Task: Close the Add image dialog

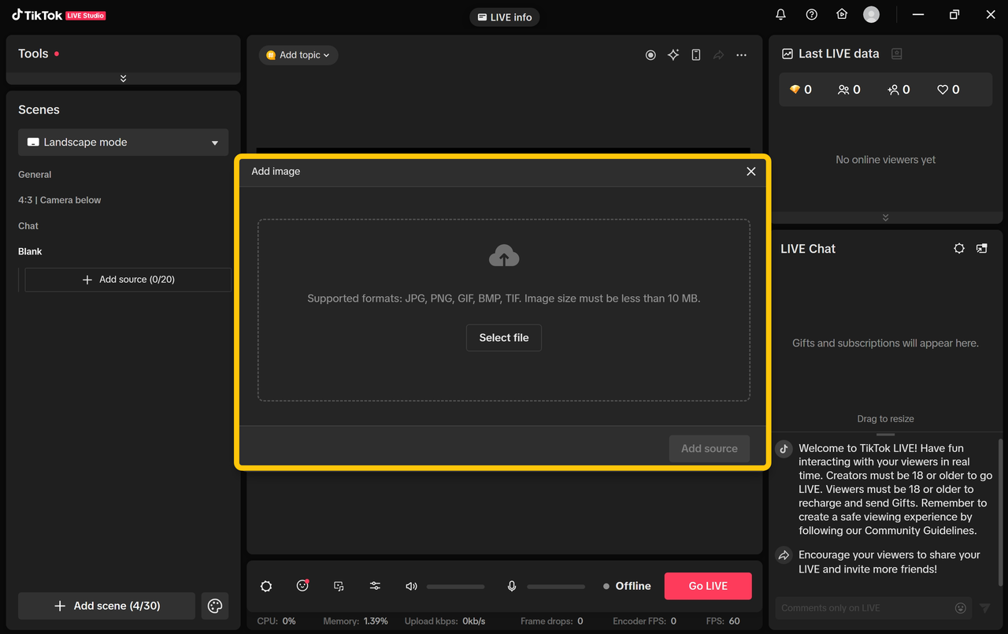Action: [750, 172]
